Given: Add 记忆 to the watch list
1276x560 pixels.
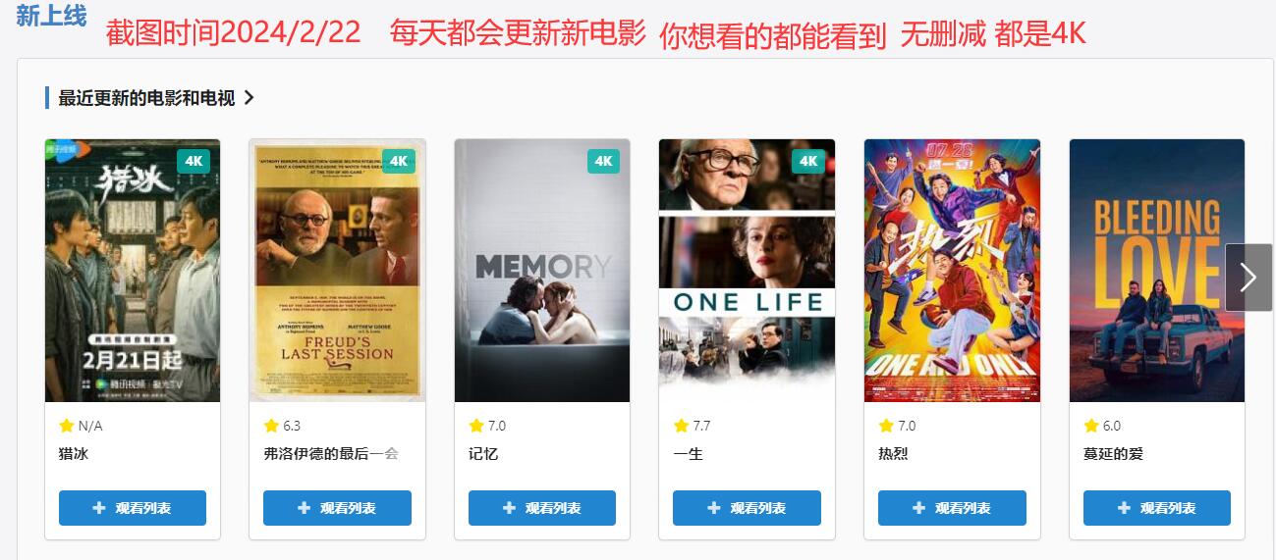Looking at the screenshot, I should click(542, 508).
